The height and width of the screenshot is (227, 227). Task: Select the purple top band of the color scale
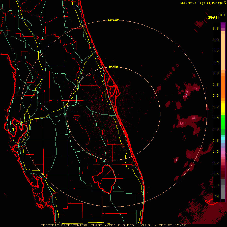(x=223, y=25)
